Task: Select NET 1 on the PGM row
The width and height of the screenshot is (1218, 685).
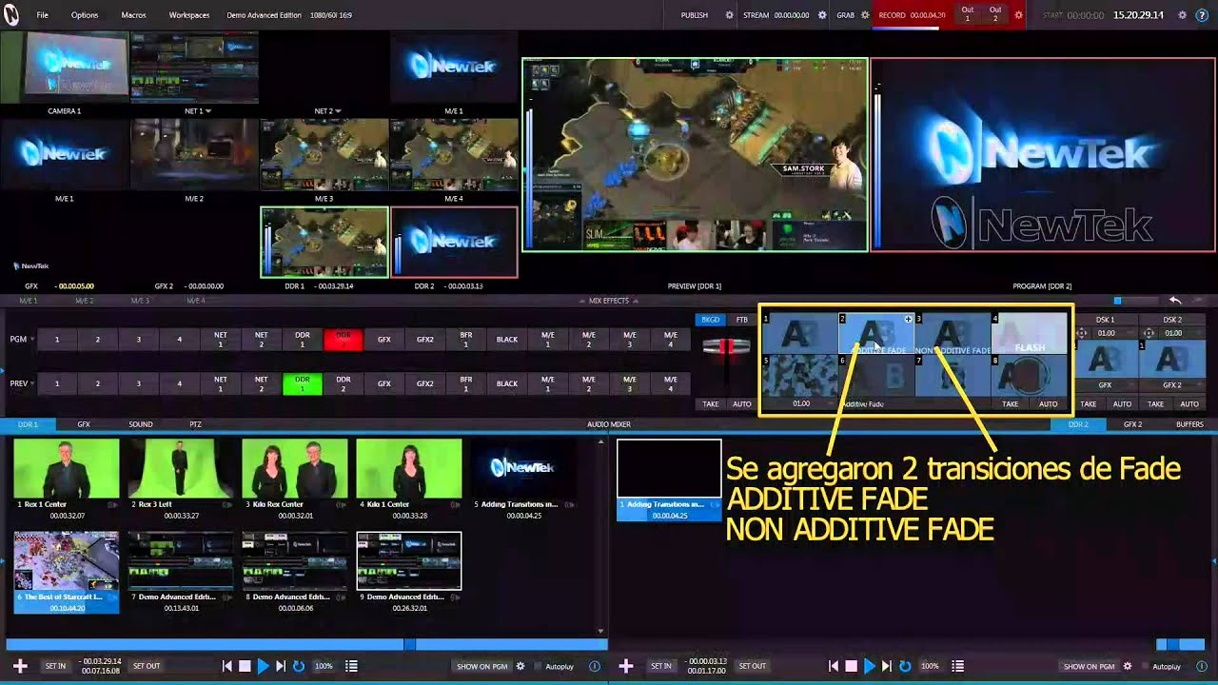Action: point(221,339)
